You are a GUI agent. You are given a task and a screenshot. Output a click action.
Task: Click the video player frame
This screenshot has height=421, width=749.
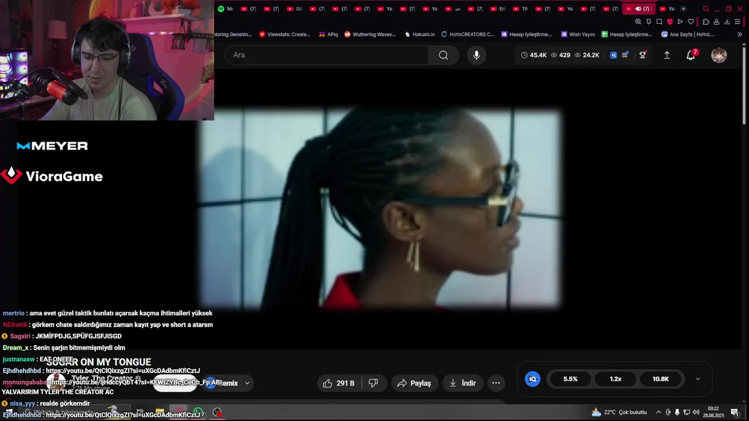pos(380,209)
